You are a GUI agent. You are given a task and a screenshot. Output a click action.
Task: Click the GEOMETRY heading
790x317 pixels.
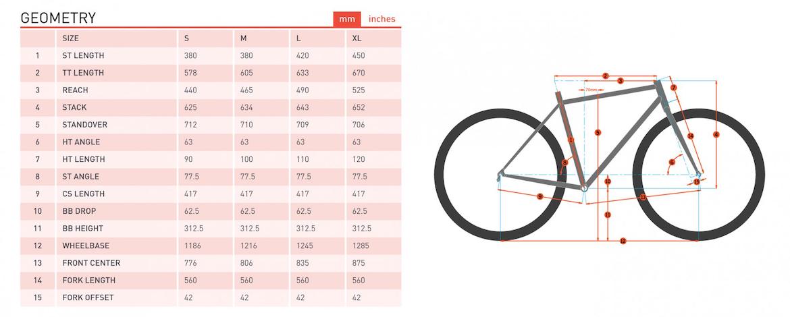pos(58,18)
